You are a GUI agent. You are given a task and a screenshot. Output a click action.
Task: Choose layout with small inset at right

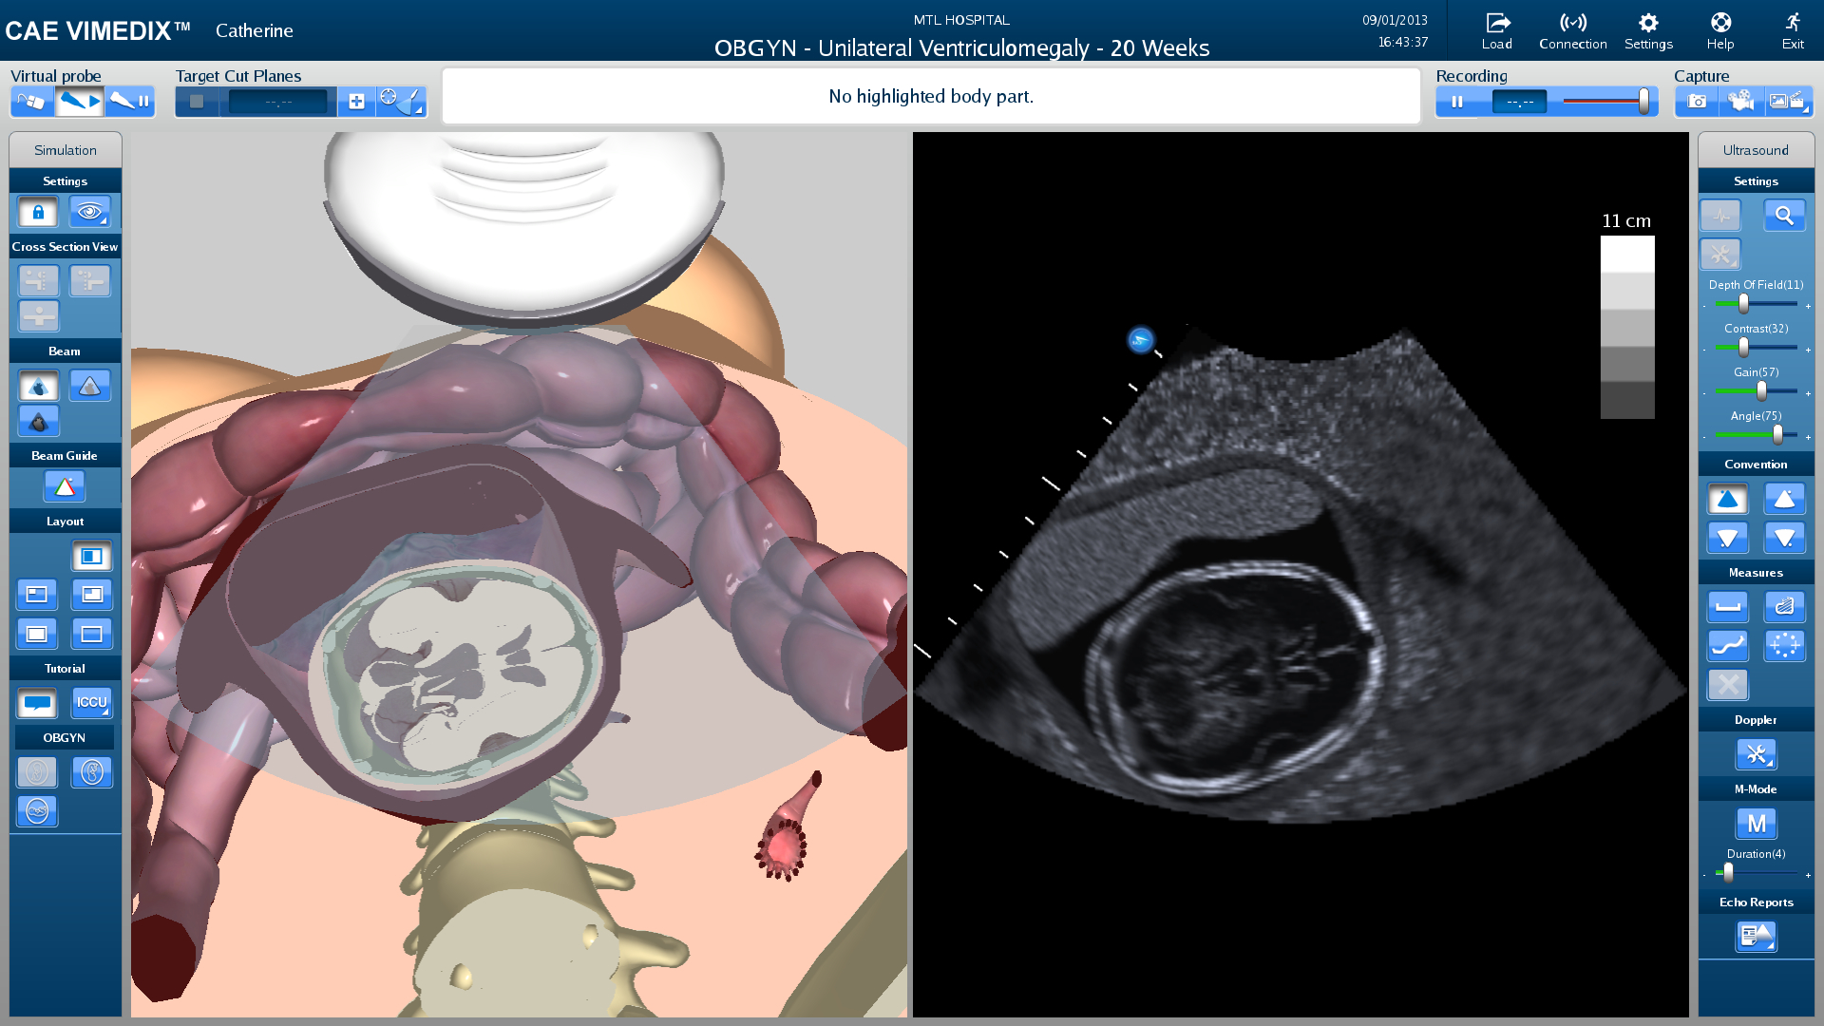[x=92, y=595]
